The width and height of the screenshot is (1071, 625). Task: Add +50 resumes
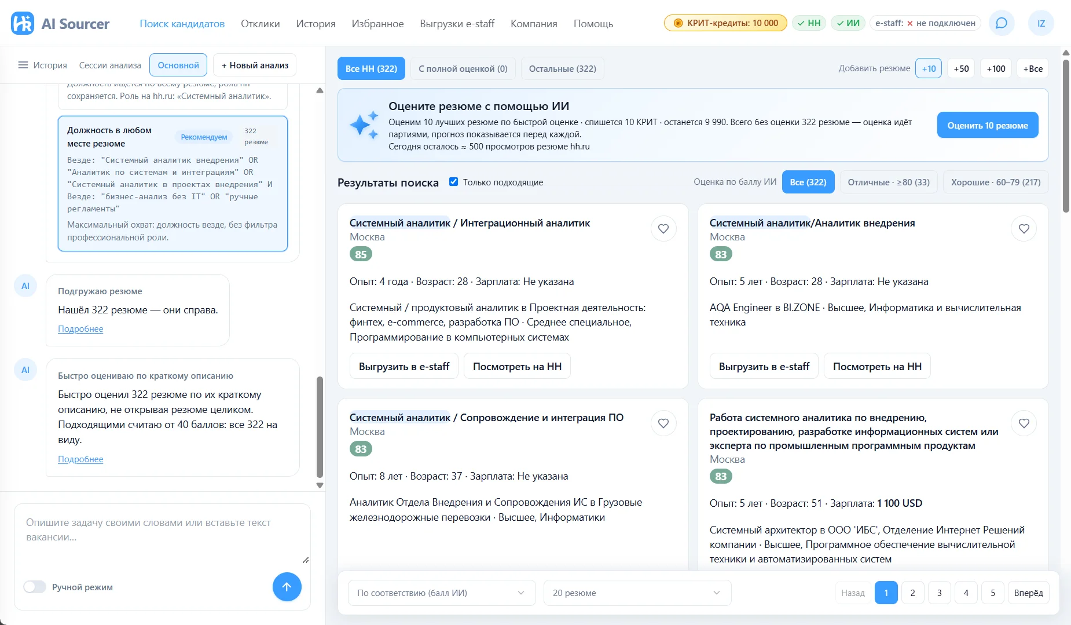pos(961,68)
